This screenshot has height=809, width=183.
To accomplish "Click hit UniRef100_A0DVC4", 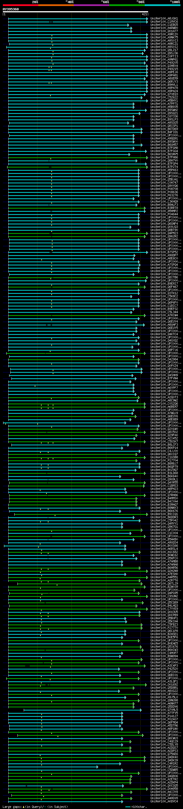I will click(164, 802).
